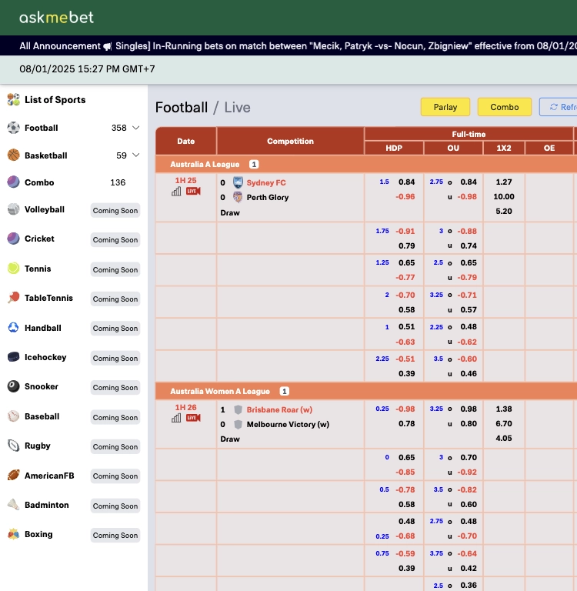Click the Brisbane Roar (w) team name

coord(279,409)
